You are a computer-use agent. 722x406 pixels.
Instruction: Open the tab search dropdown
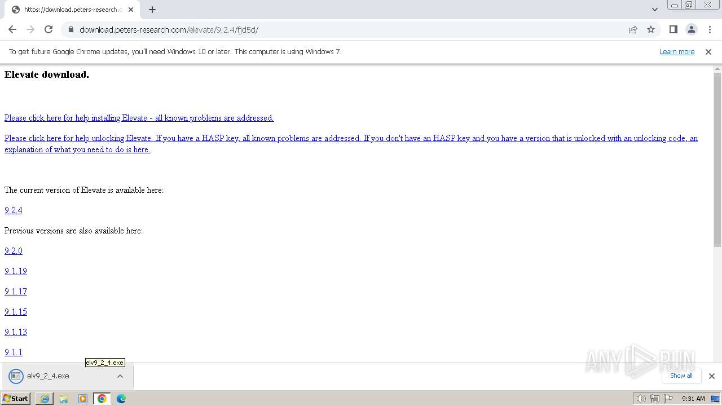click(x=654, y=10)
